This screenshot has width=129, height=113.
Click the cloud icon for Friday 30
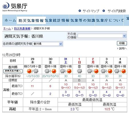coord(47,71)
